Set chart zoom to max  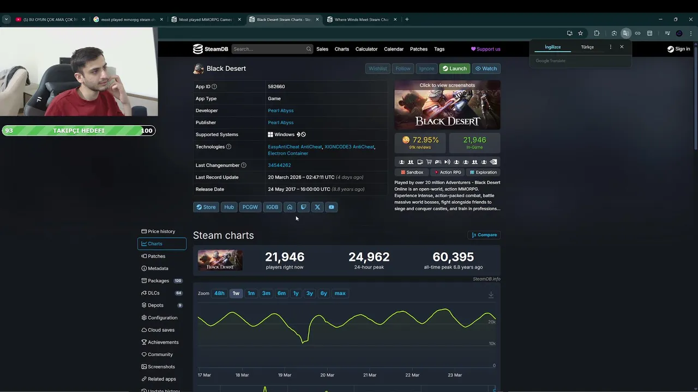340,293
